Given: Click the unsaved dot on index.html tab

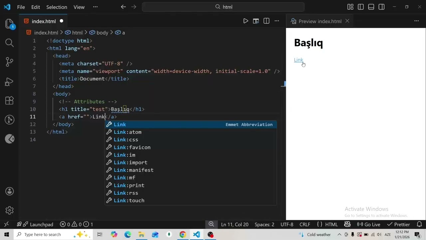Looking at the screenshot, I should 61,21.
